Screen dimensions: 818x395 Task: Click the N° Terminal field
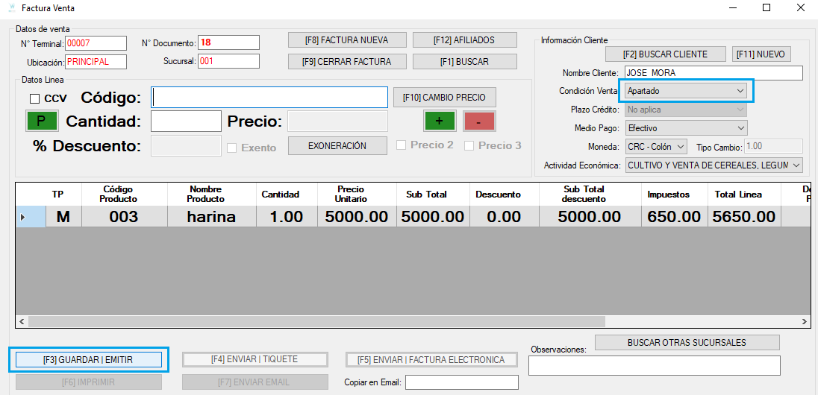point(96,42)
